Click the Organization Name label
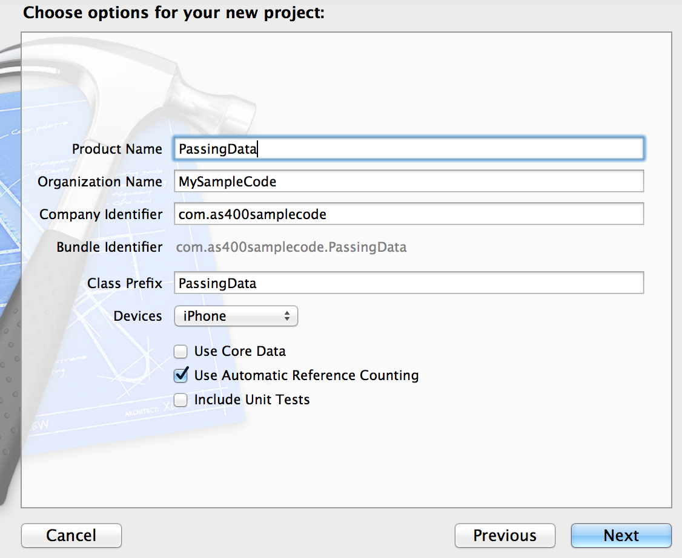The image size is (682, 558). click(100, 182)
